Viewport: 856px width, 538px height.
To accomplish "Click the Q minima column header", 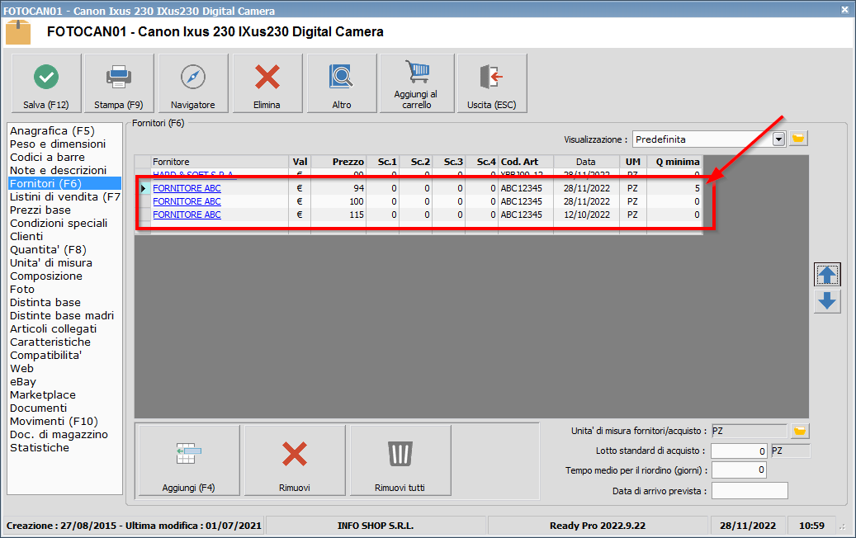I will pyautogui.click(x=674, y=162).
